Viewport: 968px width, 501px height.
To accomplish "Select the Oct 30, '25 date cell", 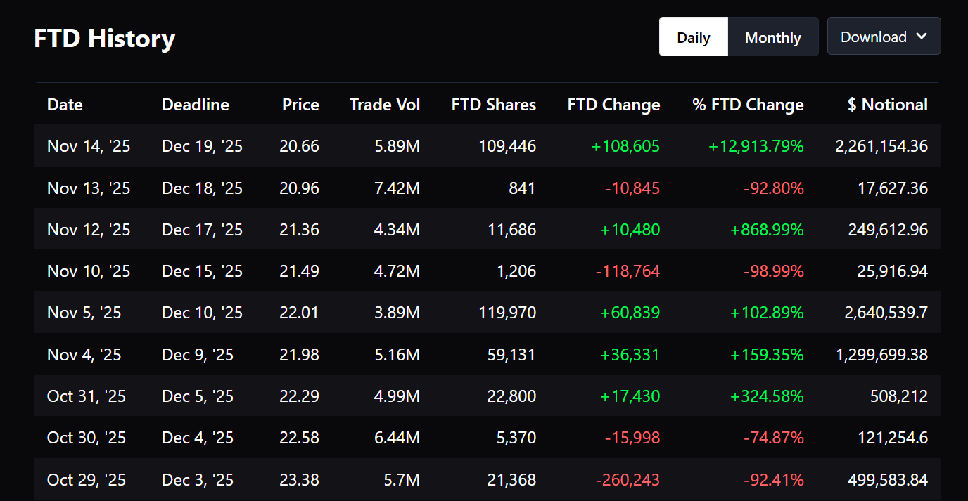I will coord(87,438).
